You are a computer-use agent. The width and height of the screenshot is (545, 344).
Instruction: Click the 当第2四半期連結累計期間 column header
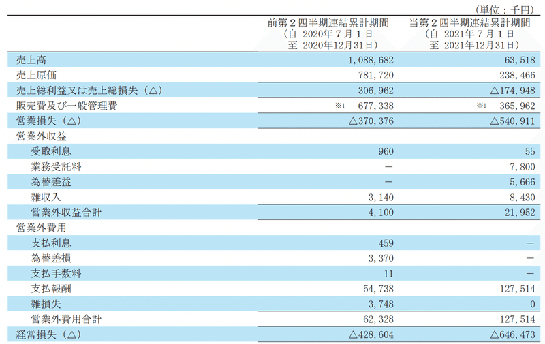coord(469,23)
